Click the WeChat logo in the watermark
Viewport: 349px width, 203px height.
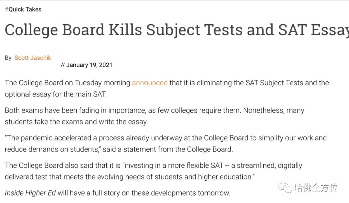[x=285, y=188]
